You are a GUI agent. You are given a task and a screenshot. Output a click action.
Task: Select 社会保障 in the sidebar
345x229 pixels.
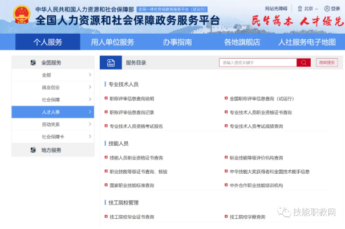tap(53, 100)
